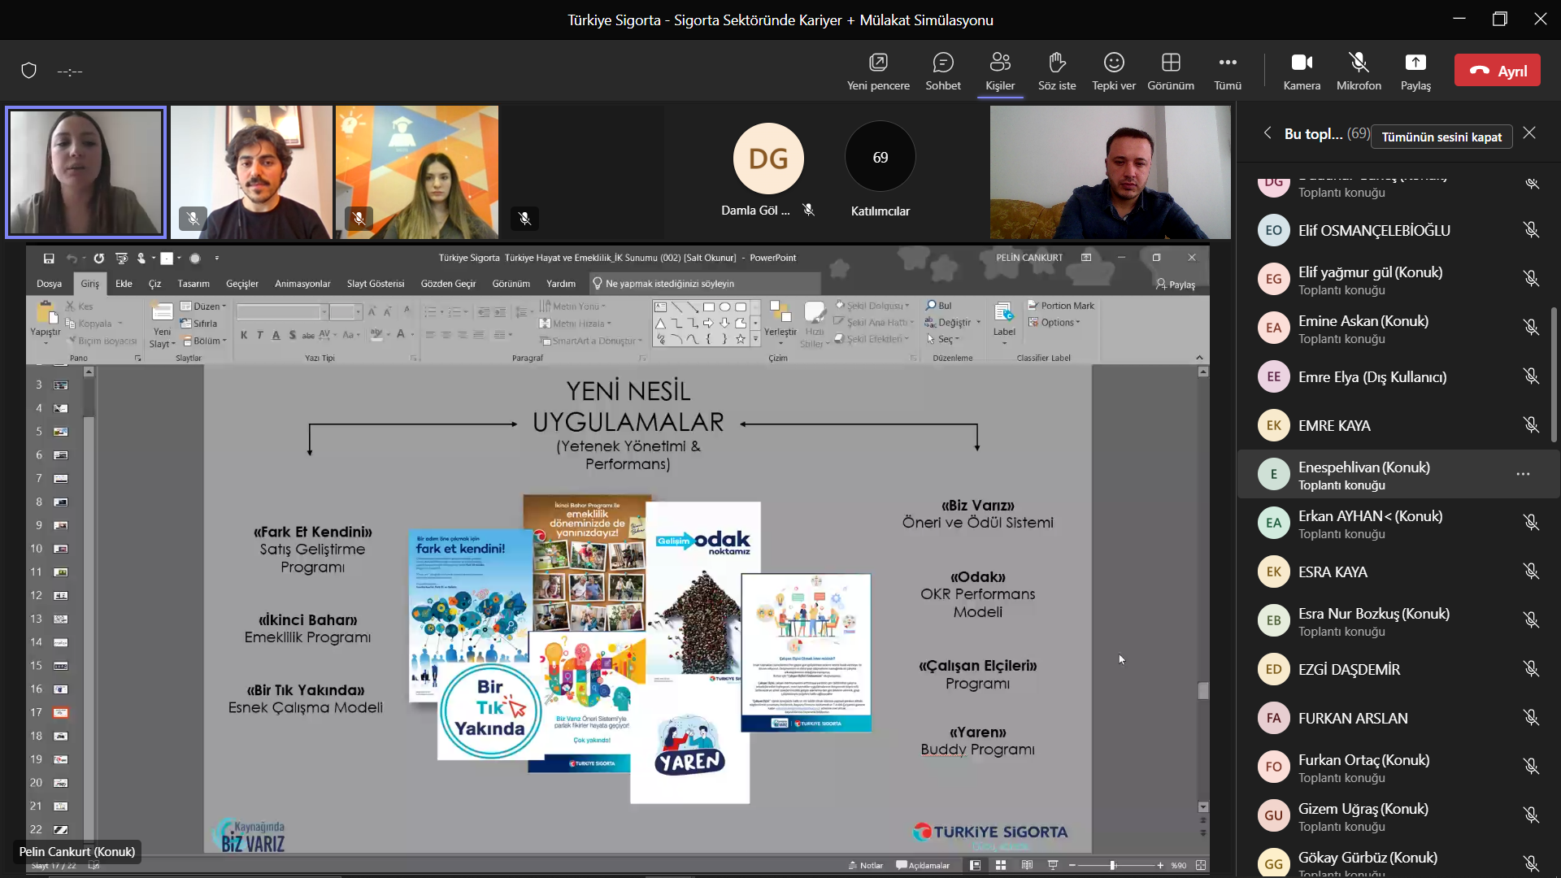Click the font color A icon

(401, 334)
